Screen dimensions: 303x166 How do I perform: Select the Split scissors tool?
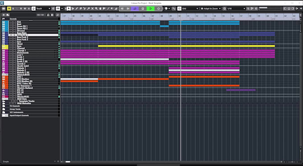[85, 9]
